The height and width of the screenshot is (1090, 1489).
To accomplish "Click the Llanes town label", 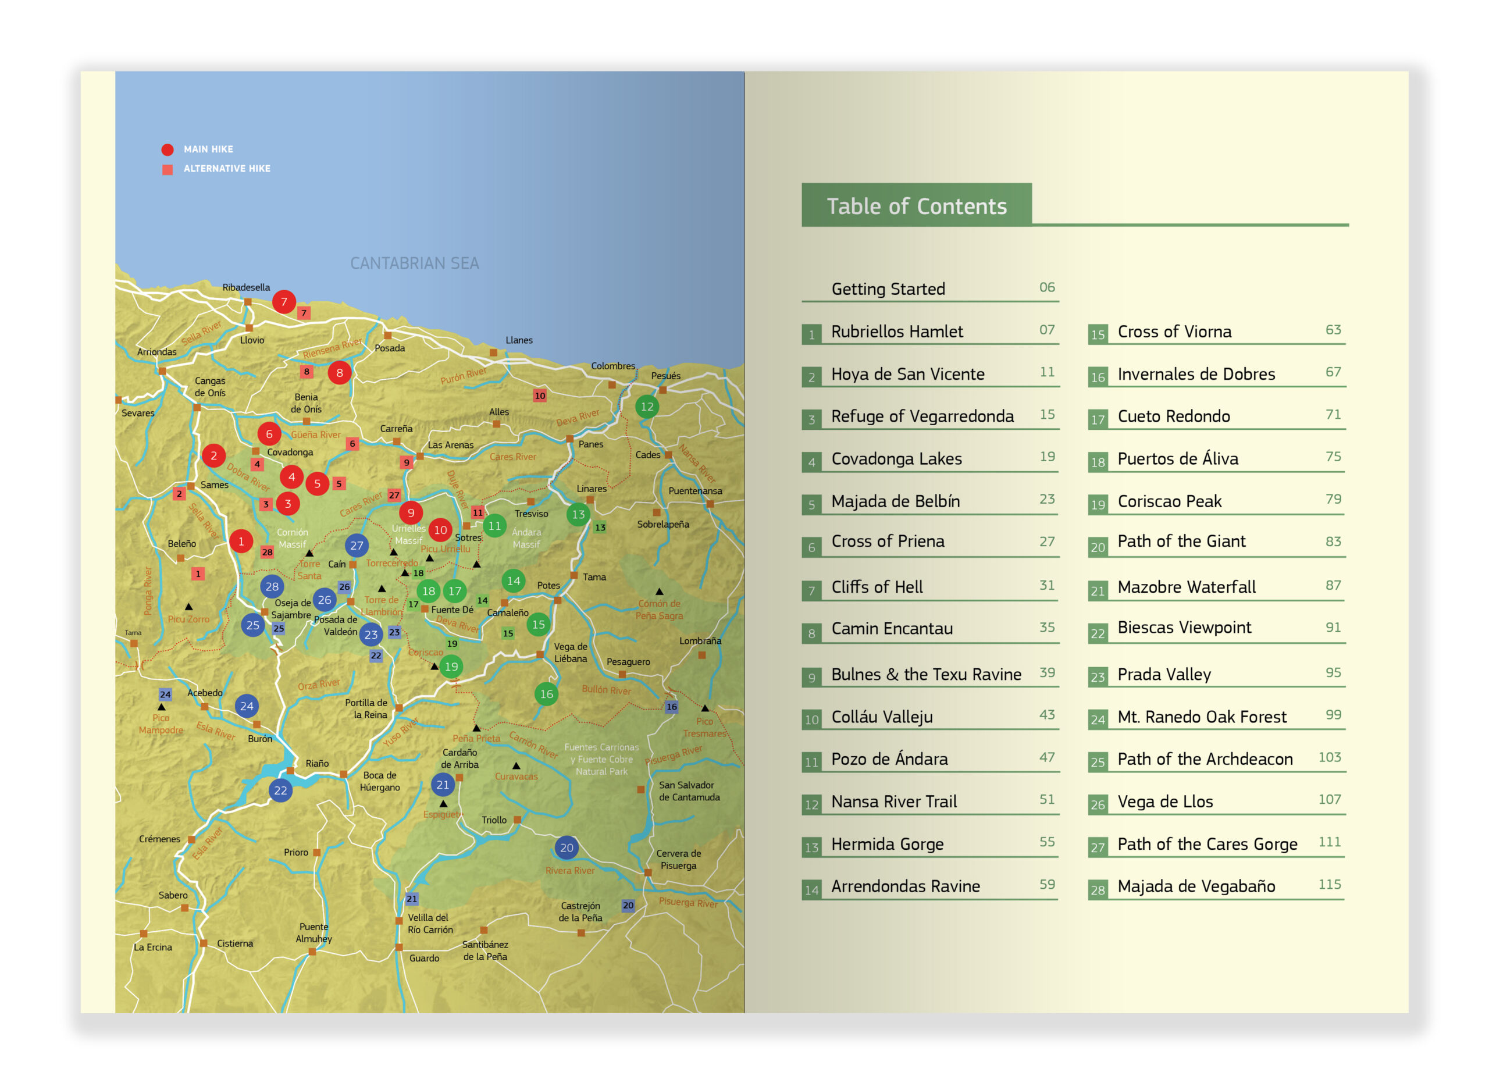I will click(x=519, y=340).
